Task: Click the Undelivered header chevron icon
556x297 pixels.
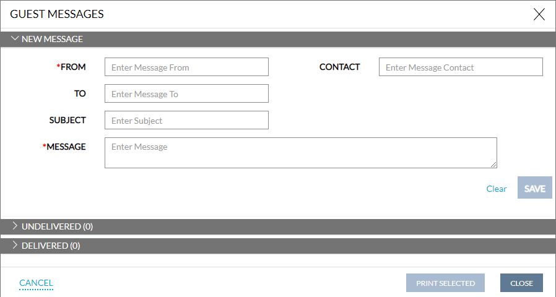Action: click(15, 226)
